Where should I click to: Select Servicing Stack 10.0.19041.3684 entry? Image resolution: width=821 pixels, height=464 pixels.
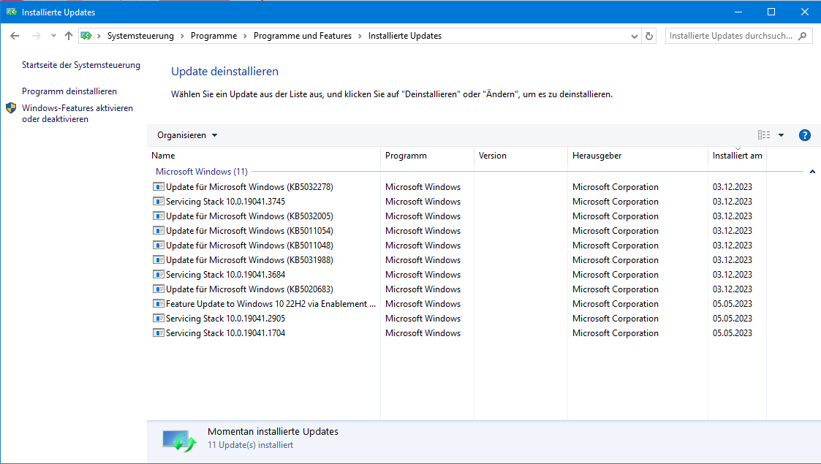tap(226, 275)
